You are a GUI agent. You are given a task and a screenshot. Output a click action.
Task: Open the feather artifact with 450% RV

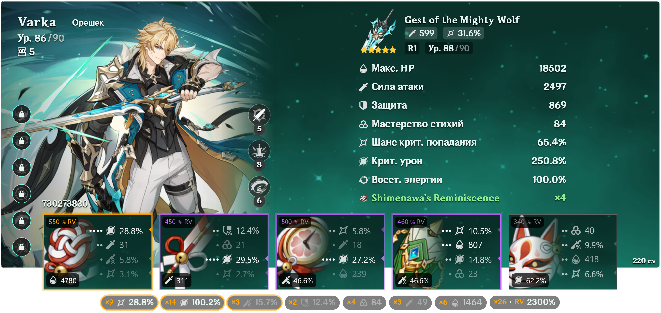pyautogui.click(x=214, y=252)
